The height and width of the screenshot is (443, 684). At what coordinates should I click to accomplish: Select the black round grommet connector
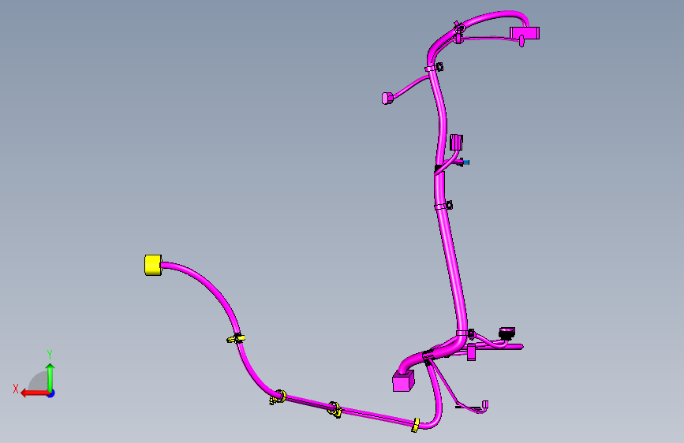(x=506, y=333)
